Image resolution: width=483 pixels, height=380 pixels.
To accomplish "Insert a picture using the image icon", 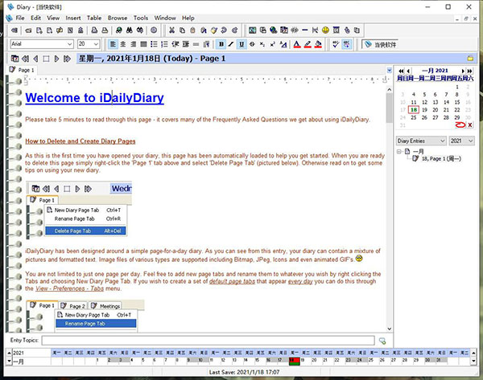I will pyautogui.click(x=252, y=31).
